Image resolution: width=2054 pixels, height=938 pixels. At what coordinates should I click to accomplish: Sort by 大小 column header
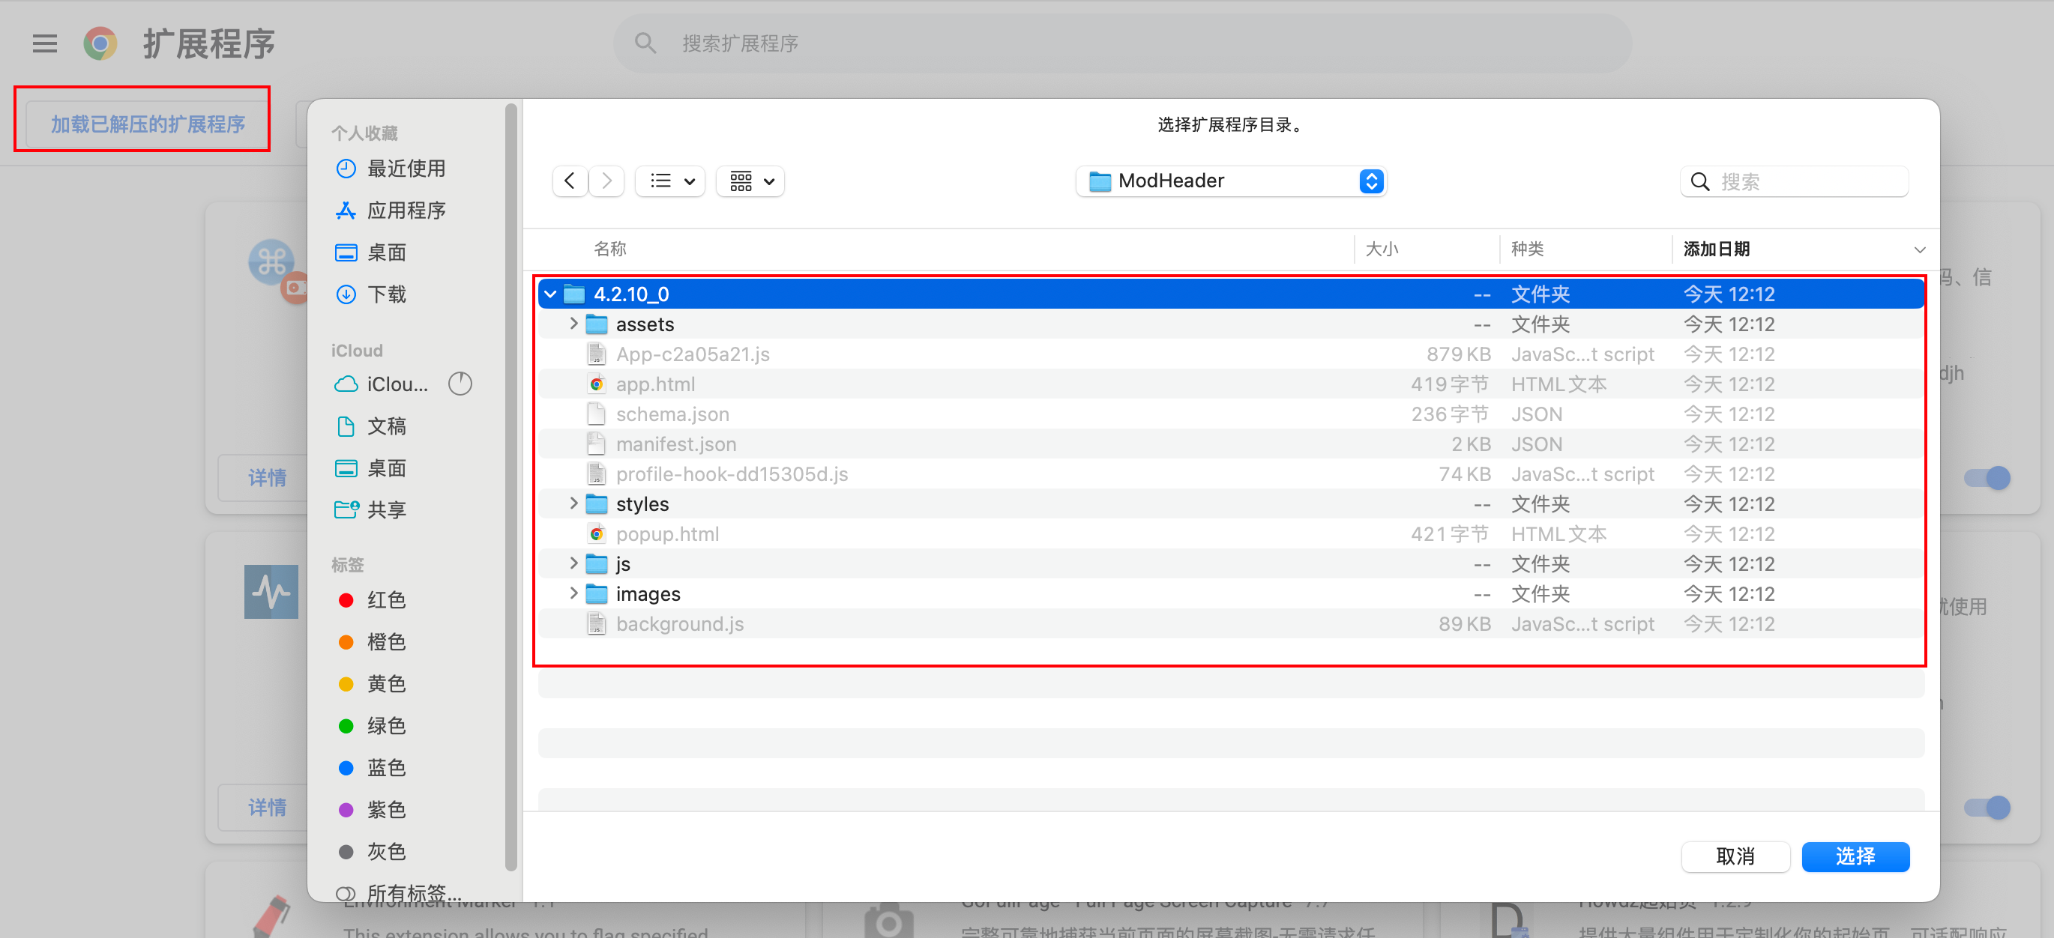click(1382, 249)
